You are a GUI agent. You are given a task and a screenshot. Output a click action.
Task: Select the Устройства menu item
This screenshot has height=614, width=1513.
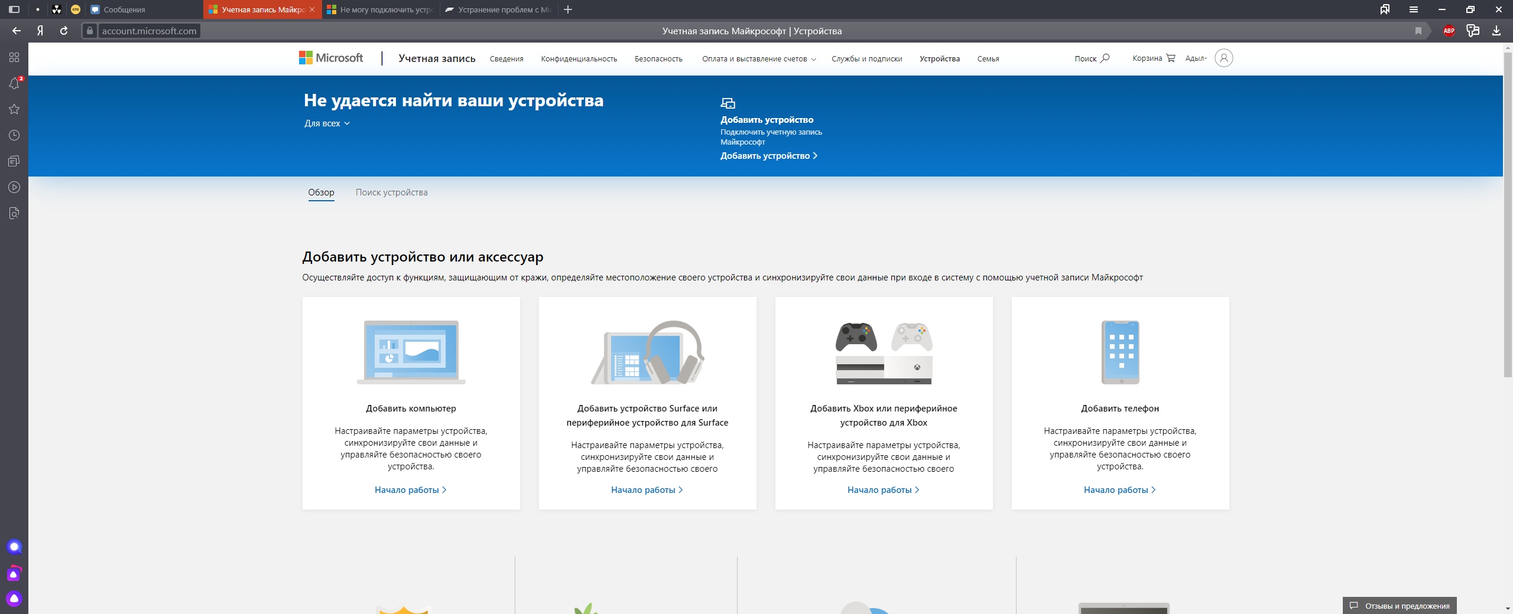pyautogui.click(x=939, y=59)
